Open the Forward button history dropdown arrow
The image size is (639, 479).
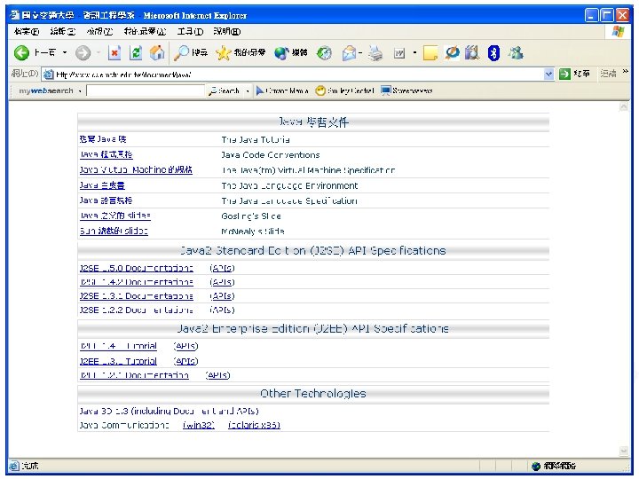99,52
